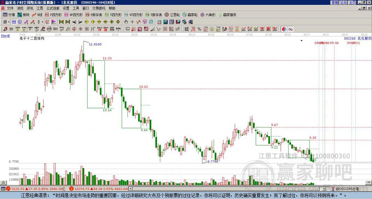Open the T四方形 tool

(x=113, y=15)
